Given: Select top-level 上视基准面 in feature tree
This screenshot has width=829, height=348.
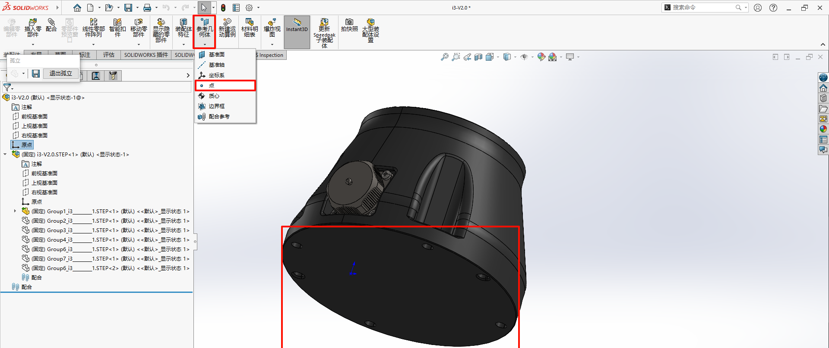Looking at the screenshot, I should point(30,126).
